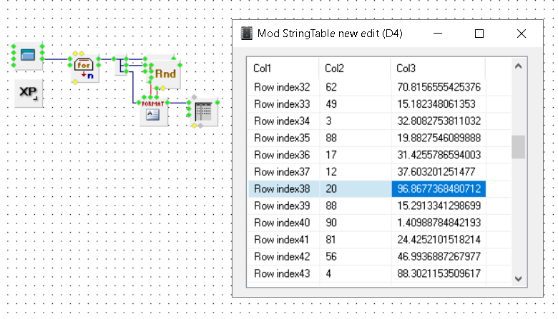558x319 pixels.
Task: Maximize the Mod StringTable window
Action: (479, 34)
